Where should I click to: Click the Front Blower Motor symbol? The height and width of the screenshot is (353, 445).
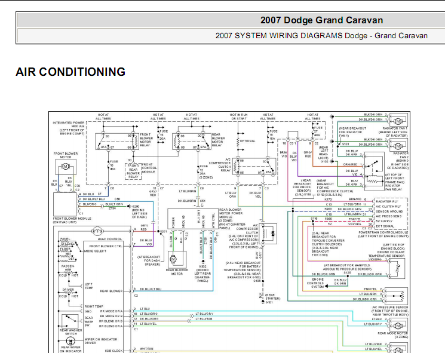point(66,167)
